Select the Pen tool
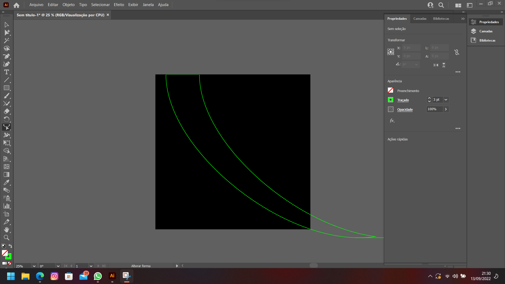This screenshot has width=505, height=284. (7, 56)
